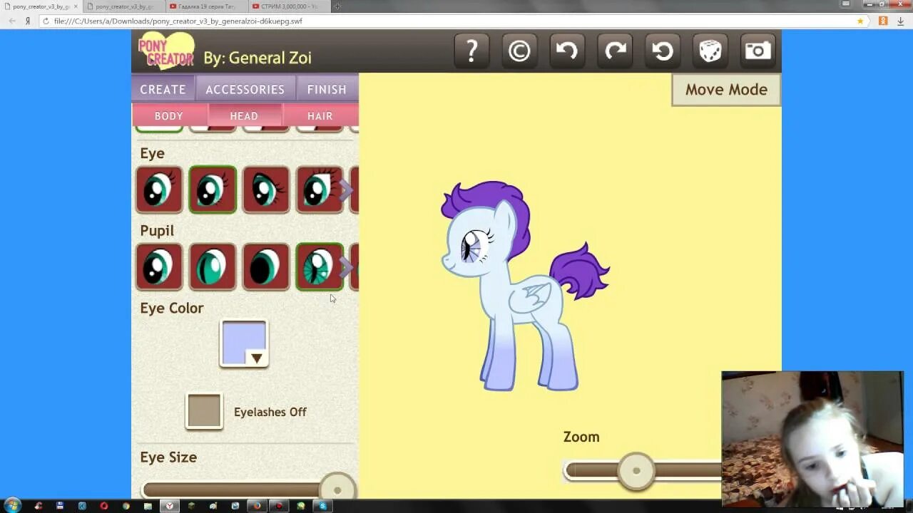Redo the last change
Screen dimensions: 913x513
615,51
